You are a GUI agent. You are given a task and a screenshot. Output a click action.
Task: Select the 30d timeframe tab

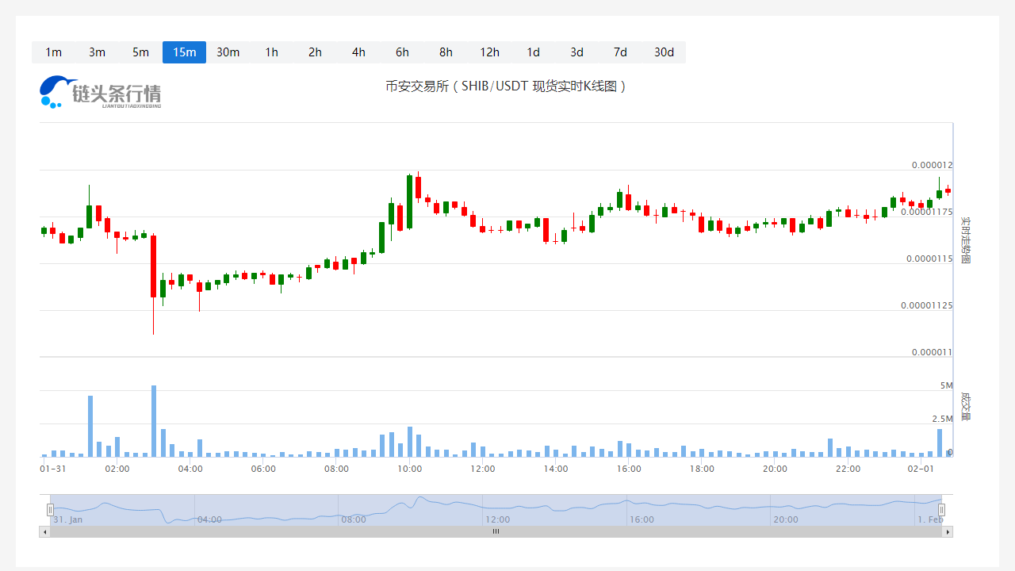click(664, 52)
